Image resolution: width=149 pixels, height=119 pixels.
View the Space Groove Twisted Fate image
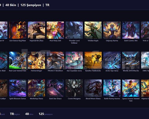[x=131, y=88]
